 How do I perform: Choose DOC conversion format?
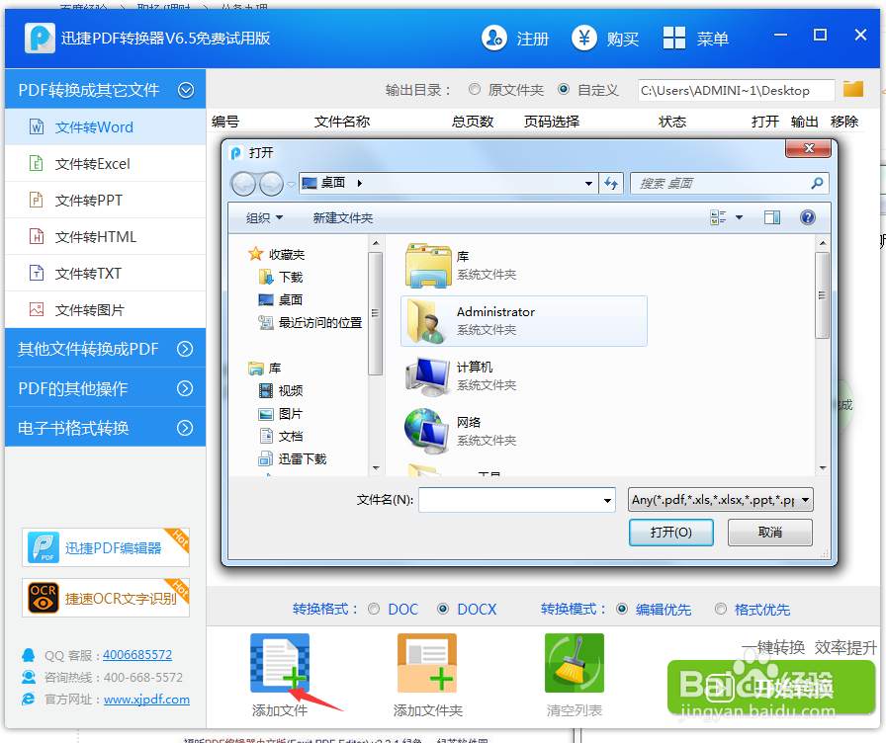pyautogui.click(x=374, y=609)
